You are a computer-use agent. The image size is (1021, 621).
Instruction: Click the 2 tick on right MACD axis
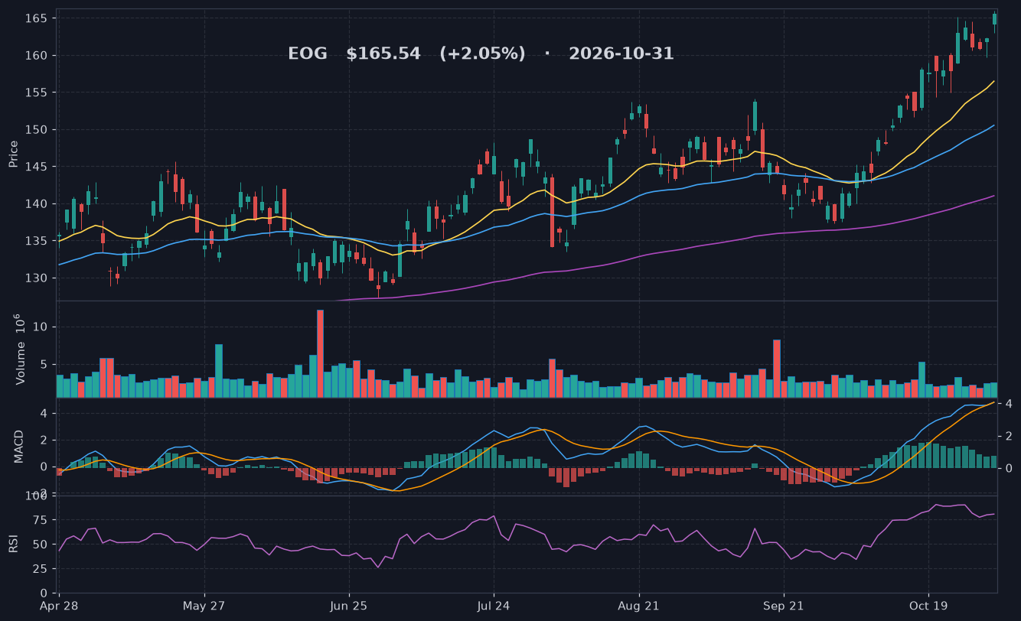pos(1009,436)
